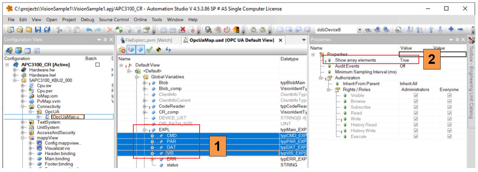The width and height of the screenshot is (478, 172).
Task: Click the red power button icon
Action: point(227,30)
